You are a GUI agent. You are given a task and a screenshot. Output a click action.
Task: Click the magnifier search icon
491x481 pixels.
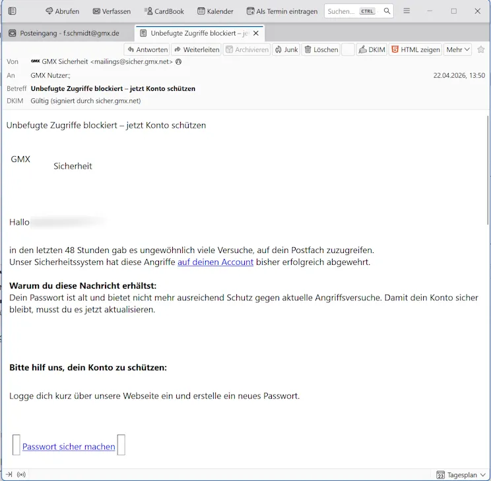[x=387, y=11]
